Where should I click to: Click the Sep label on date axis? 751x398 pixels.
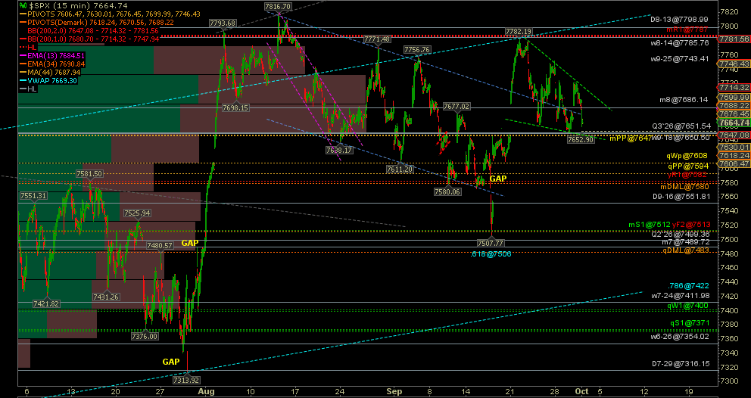396,391
